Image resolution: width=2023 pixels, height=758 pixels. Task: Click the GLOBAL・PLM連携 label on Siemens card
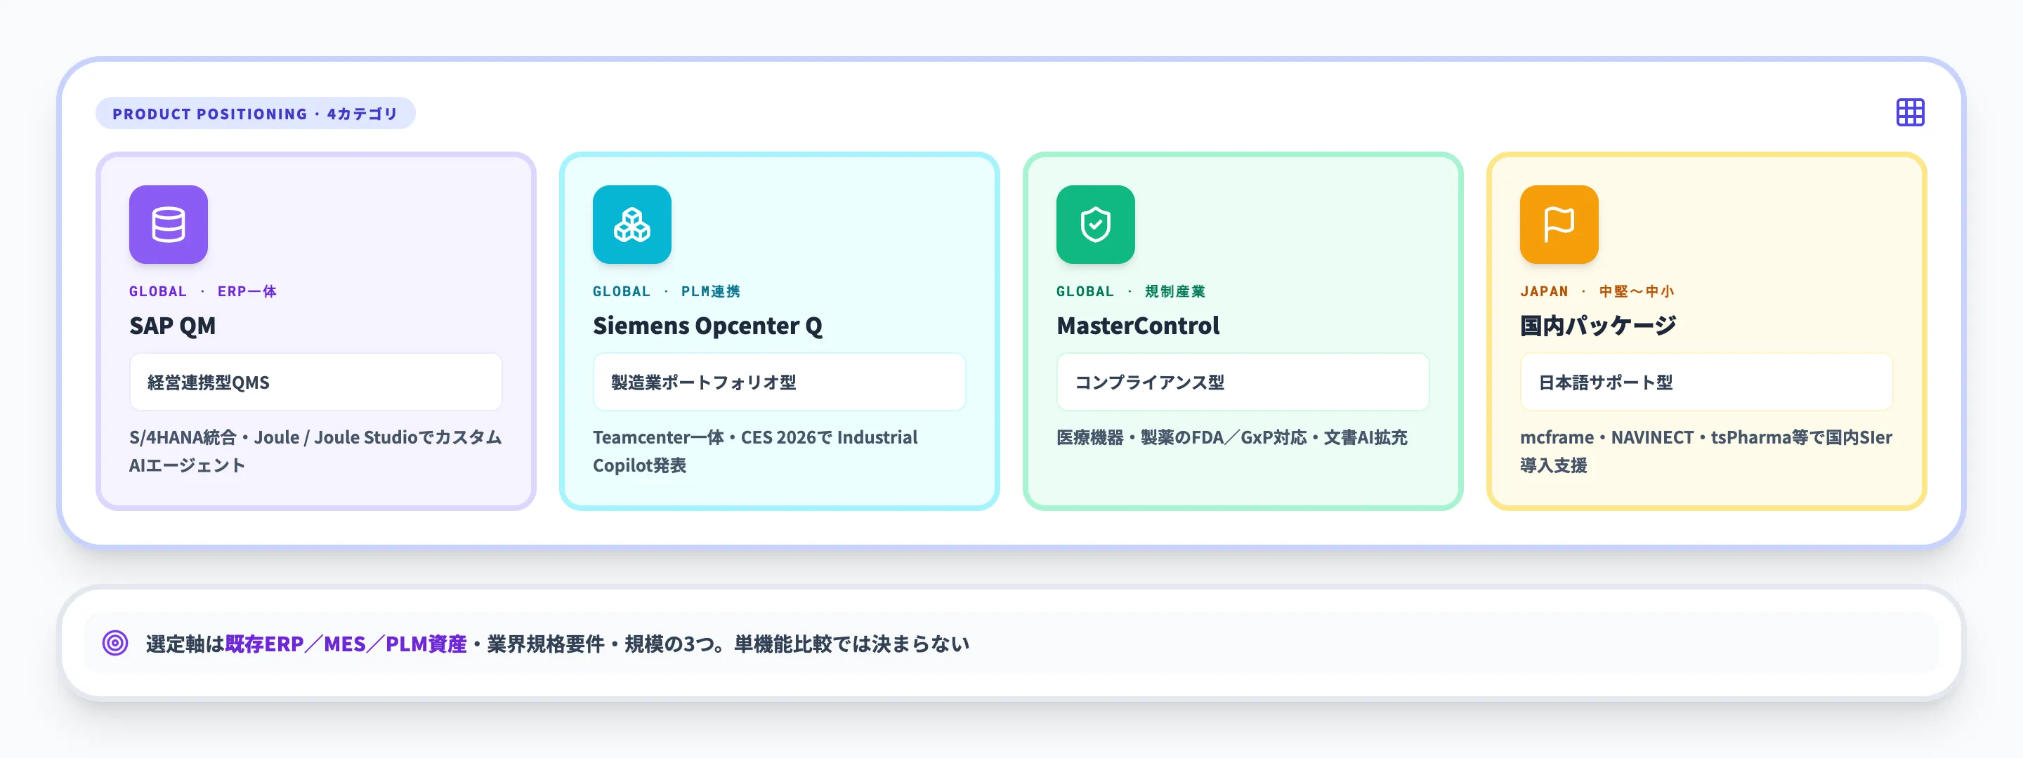click(667, 291)
